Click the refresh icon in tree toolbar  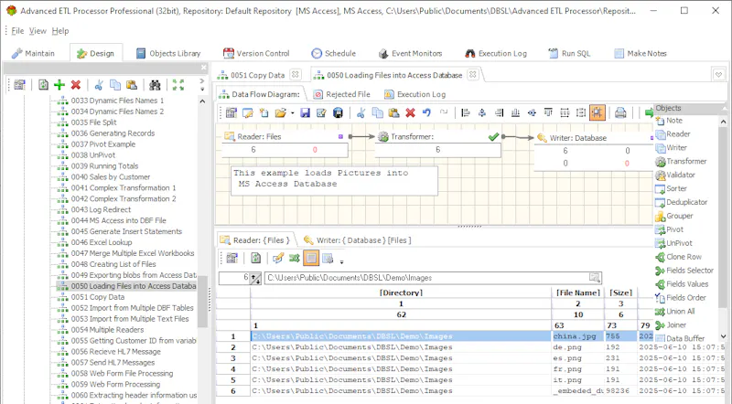click(x=43, y=84)
